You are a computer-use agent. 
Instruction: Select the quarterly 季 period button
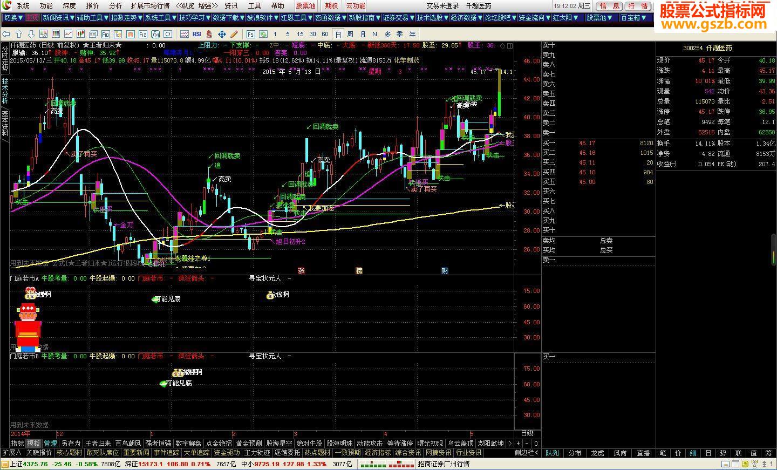pyautogui.click(x=400, y=34)
